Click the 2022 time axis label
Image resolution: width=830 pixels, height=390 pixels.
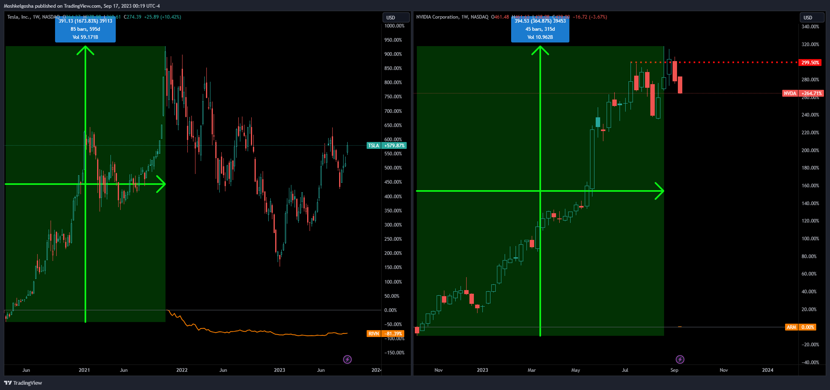click(x=182, y=370)
